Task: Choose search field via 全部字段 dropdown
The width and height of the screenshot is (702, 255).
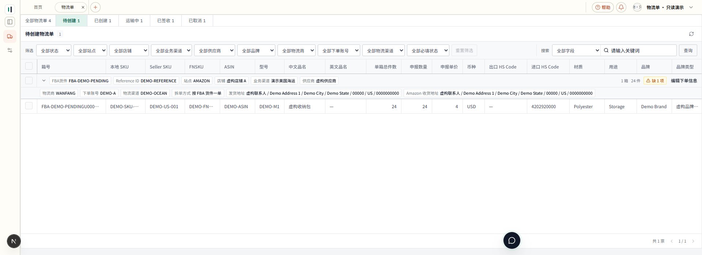Action: (x=576, y=51)
